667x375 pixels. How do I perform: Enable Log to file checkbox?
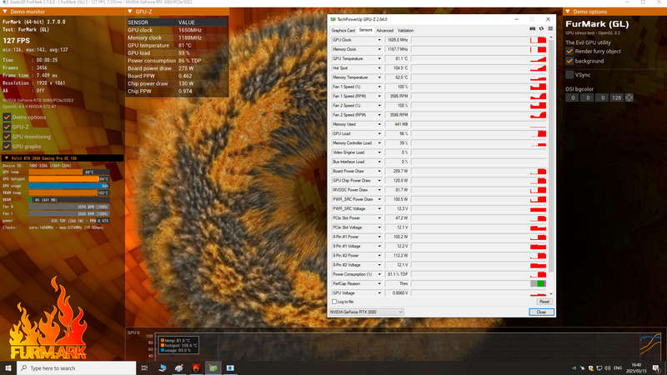click(x=334, y=302)
